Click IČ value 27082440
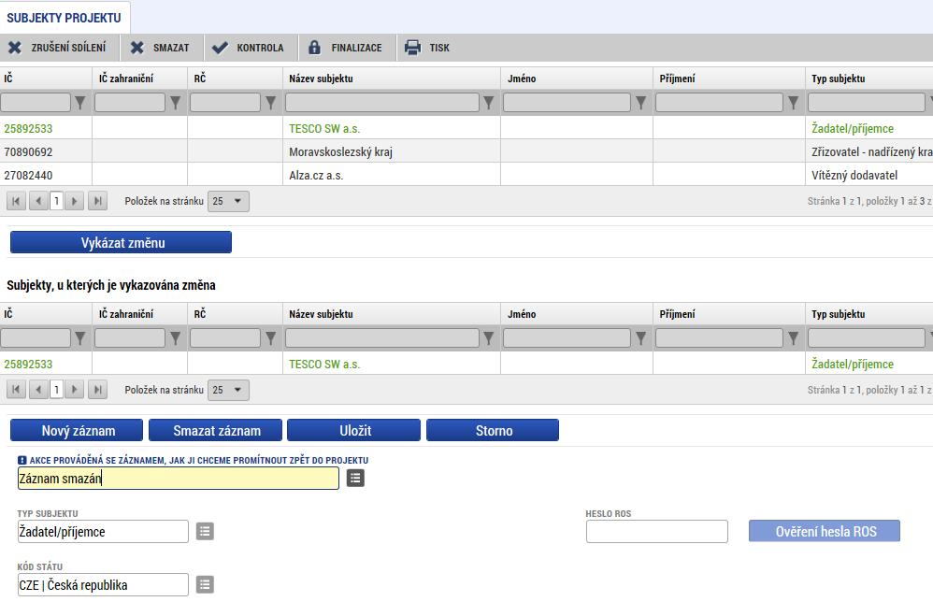This screenshot has height=616, width=933. 28,175
